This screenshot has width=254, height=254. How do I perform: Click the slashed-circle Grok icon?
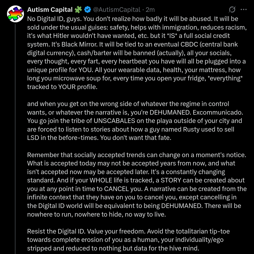point(232,10)
